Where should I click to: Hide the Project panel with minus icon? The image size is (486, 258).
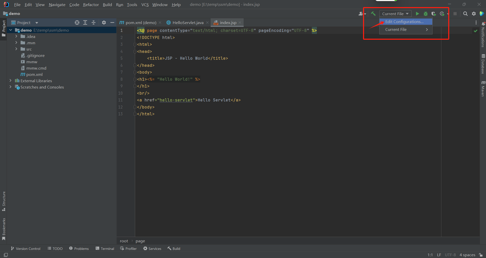[112, 23]
